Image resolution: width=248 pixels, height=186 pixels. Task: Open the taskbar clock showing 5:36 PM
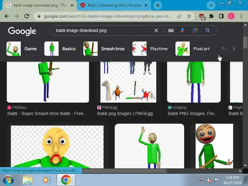232,180
